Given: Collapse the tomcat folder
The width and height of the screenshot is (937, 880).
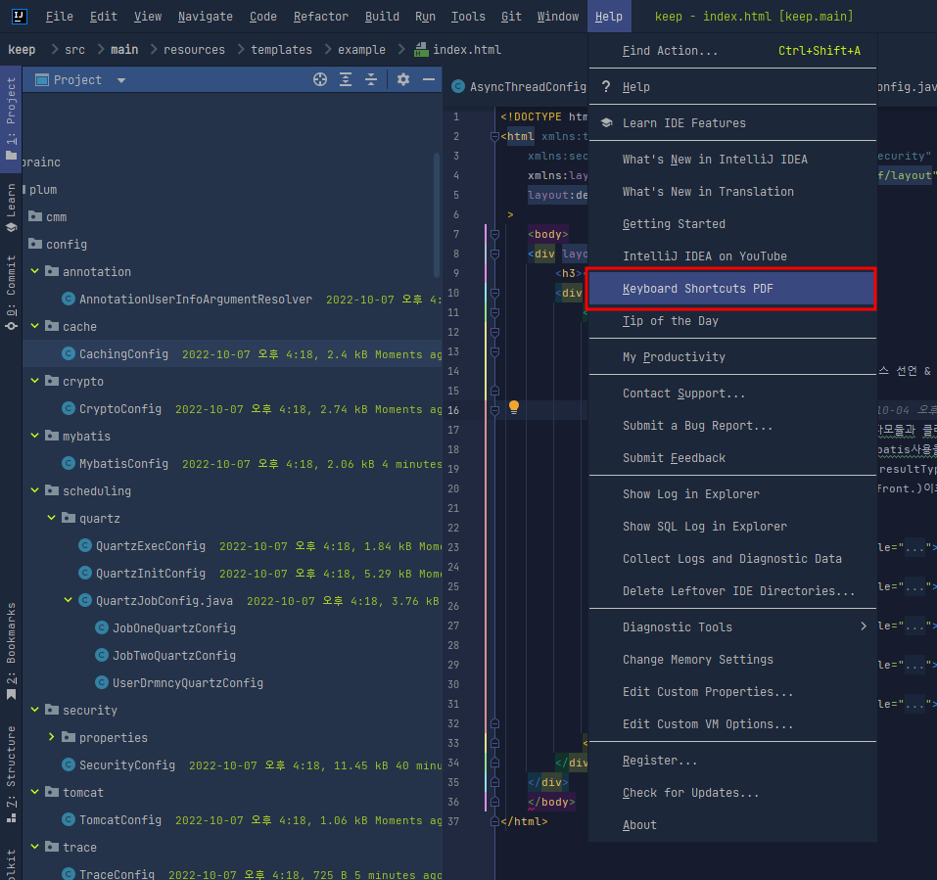Looking at the screenshot, I should 34,792.
